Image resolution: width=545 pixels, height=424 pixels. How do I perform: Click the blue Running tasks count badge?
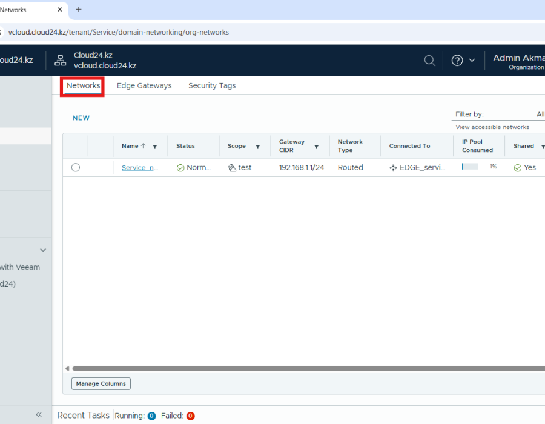151,416
